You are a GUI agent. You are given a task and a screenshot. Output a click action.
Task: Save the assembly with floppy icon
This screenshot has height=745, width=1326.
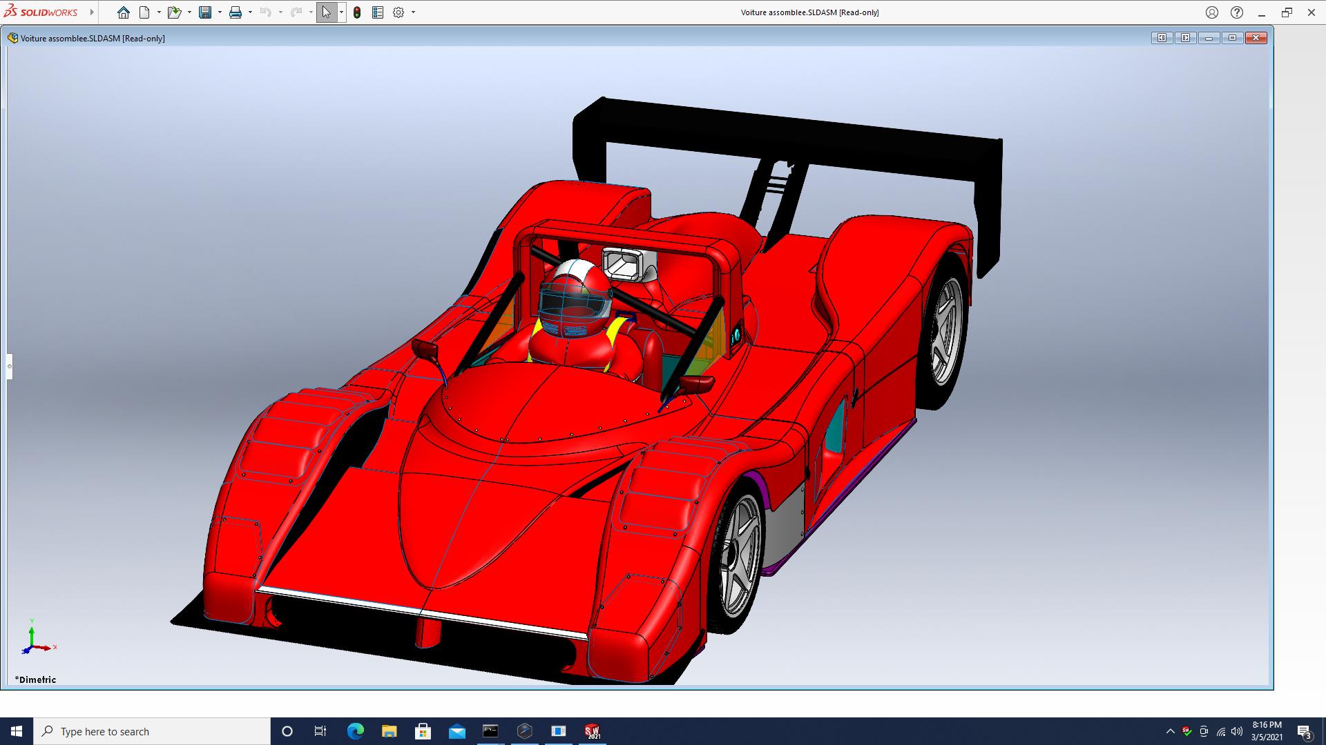[205, 12]
